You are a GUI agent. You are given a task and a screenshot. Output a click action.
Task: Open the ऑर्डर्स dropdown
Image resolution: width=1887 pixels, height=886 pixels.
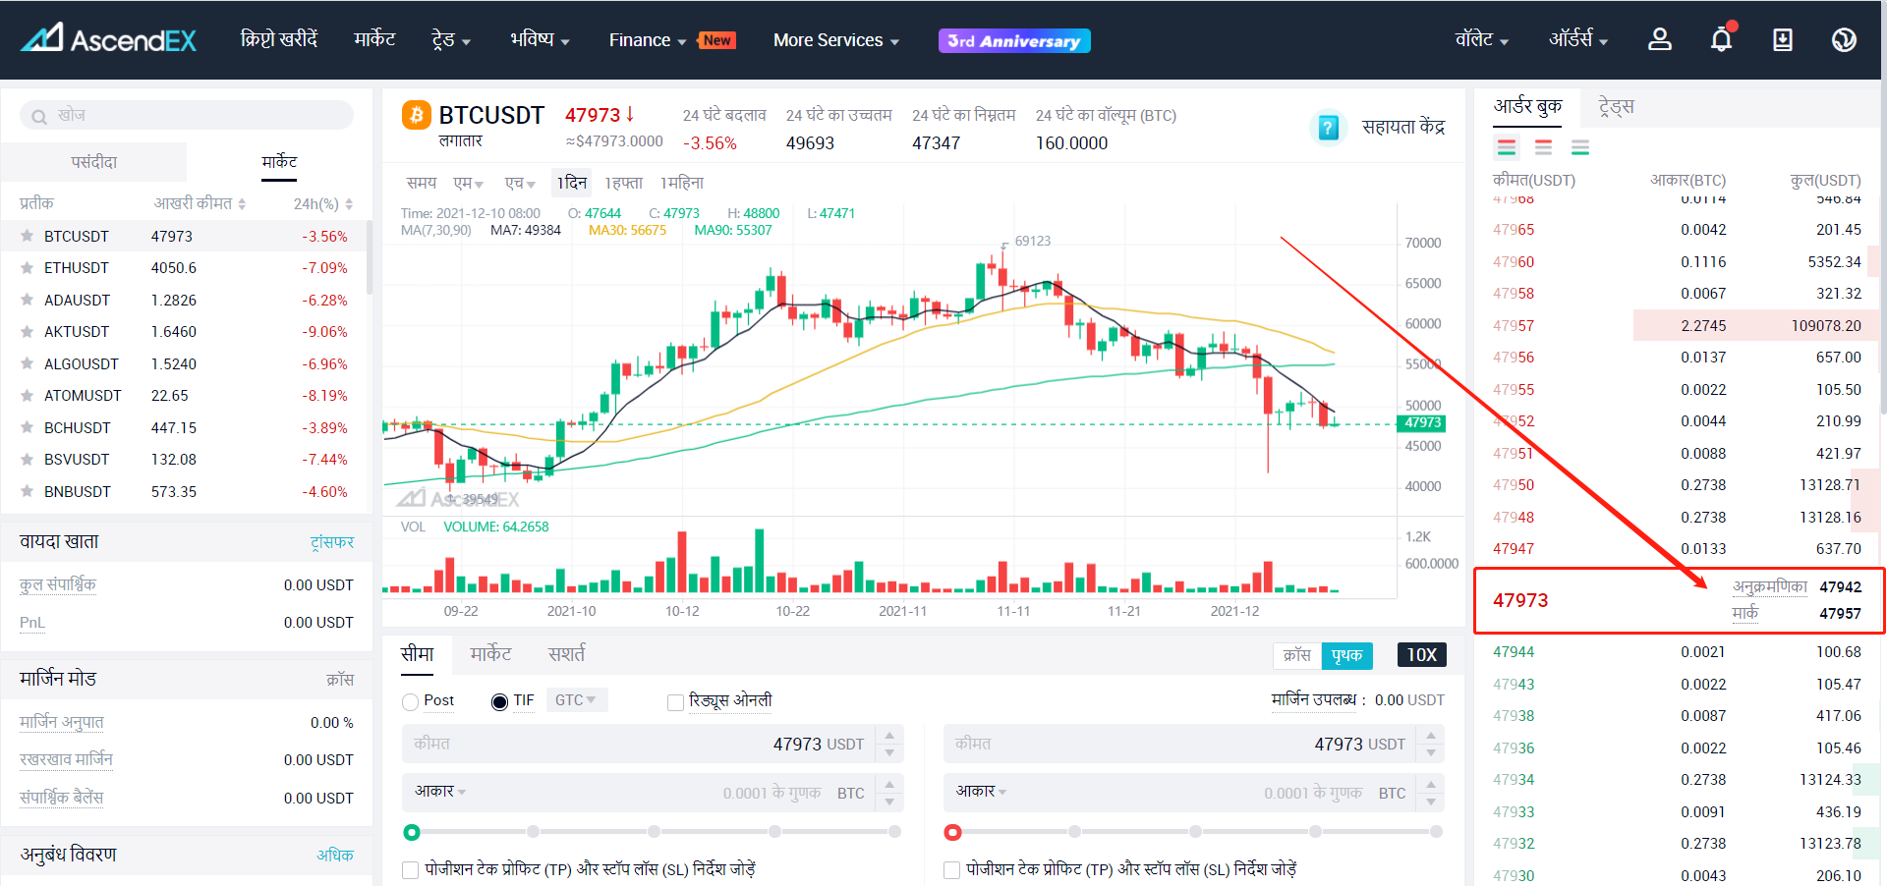(x=1578, y=39)
